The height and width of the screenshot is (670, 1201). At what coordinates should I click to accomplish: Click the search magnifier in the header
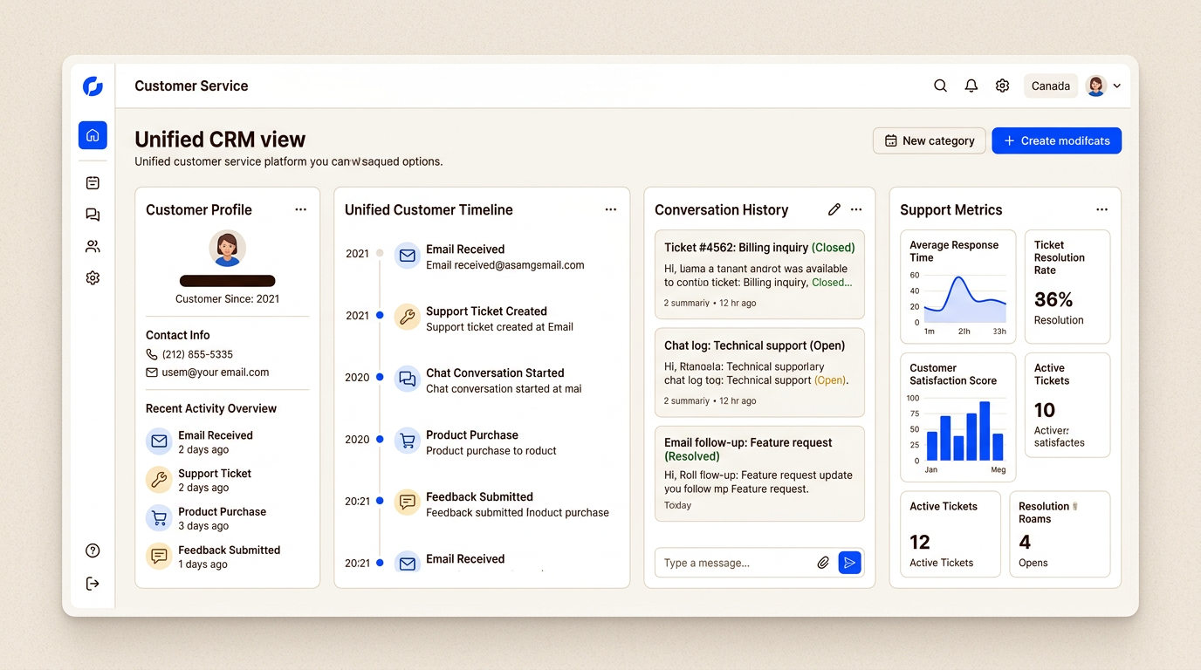click(x=940, y=85)
